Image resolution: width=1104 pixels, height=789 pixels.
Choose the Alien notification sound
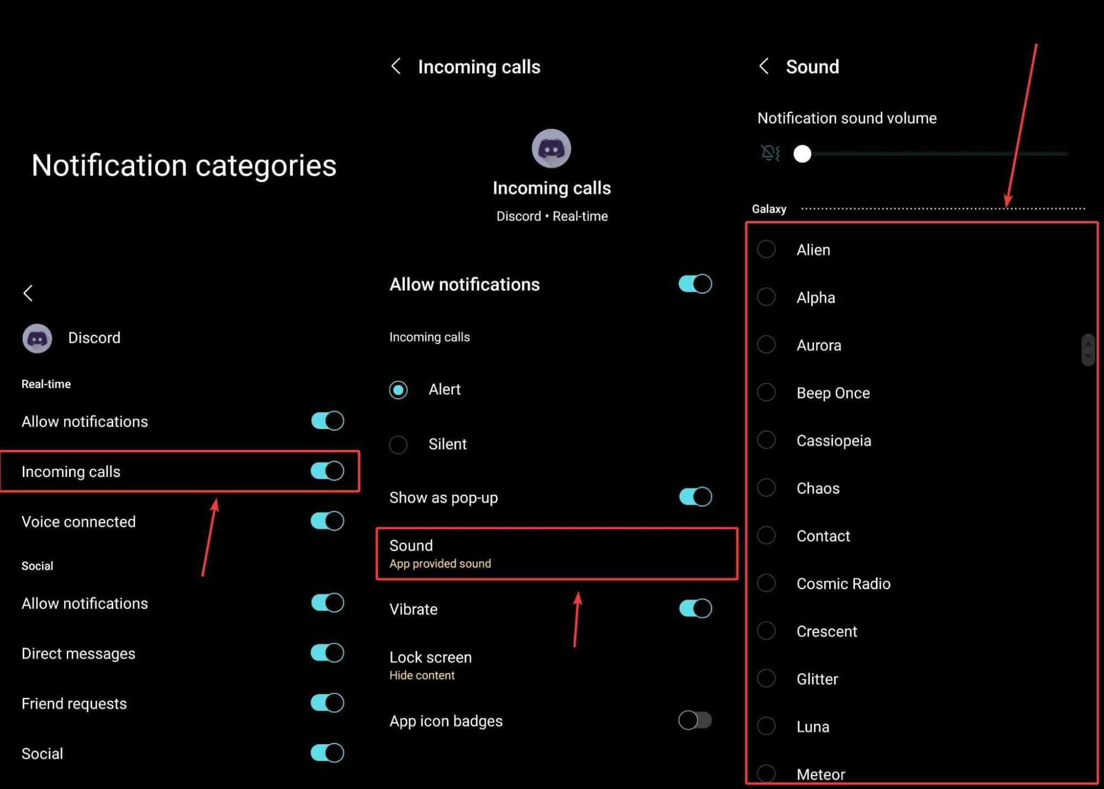click(x=766, y=249)
